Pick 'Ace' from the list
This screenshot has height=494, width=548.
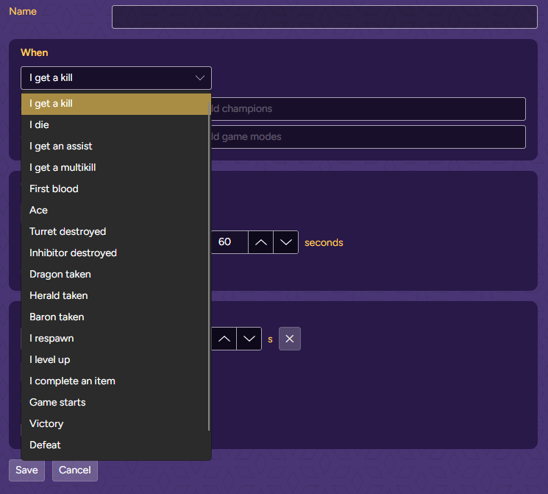pyautogui.click(x=116, y=211)
